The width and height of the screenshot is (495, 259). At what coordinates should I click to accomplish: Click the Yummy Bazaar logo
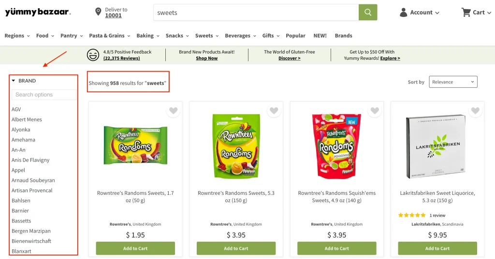(38, 12)
